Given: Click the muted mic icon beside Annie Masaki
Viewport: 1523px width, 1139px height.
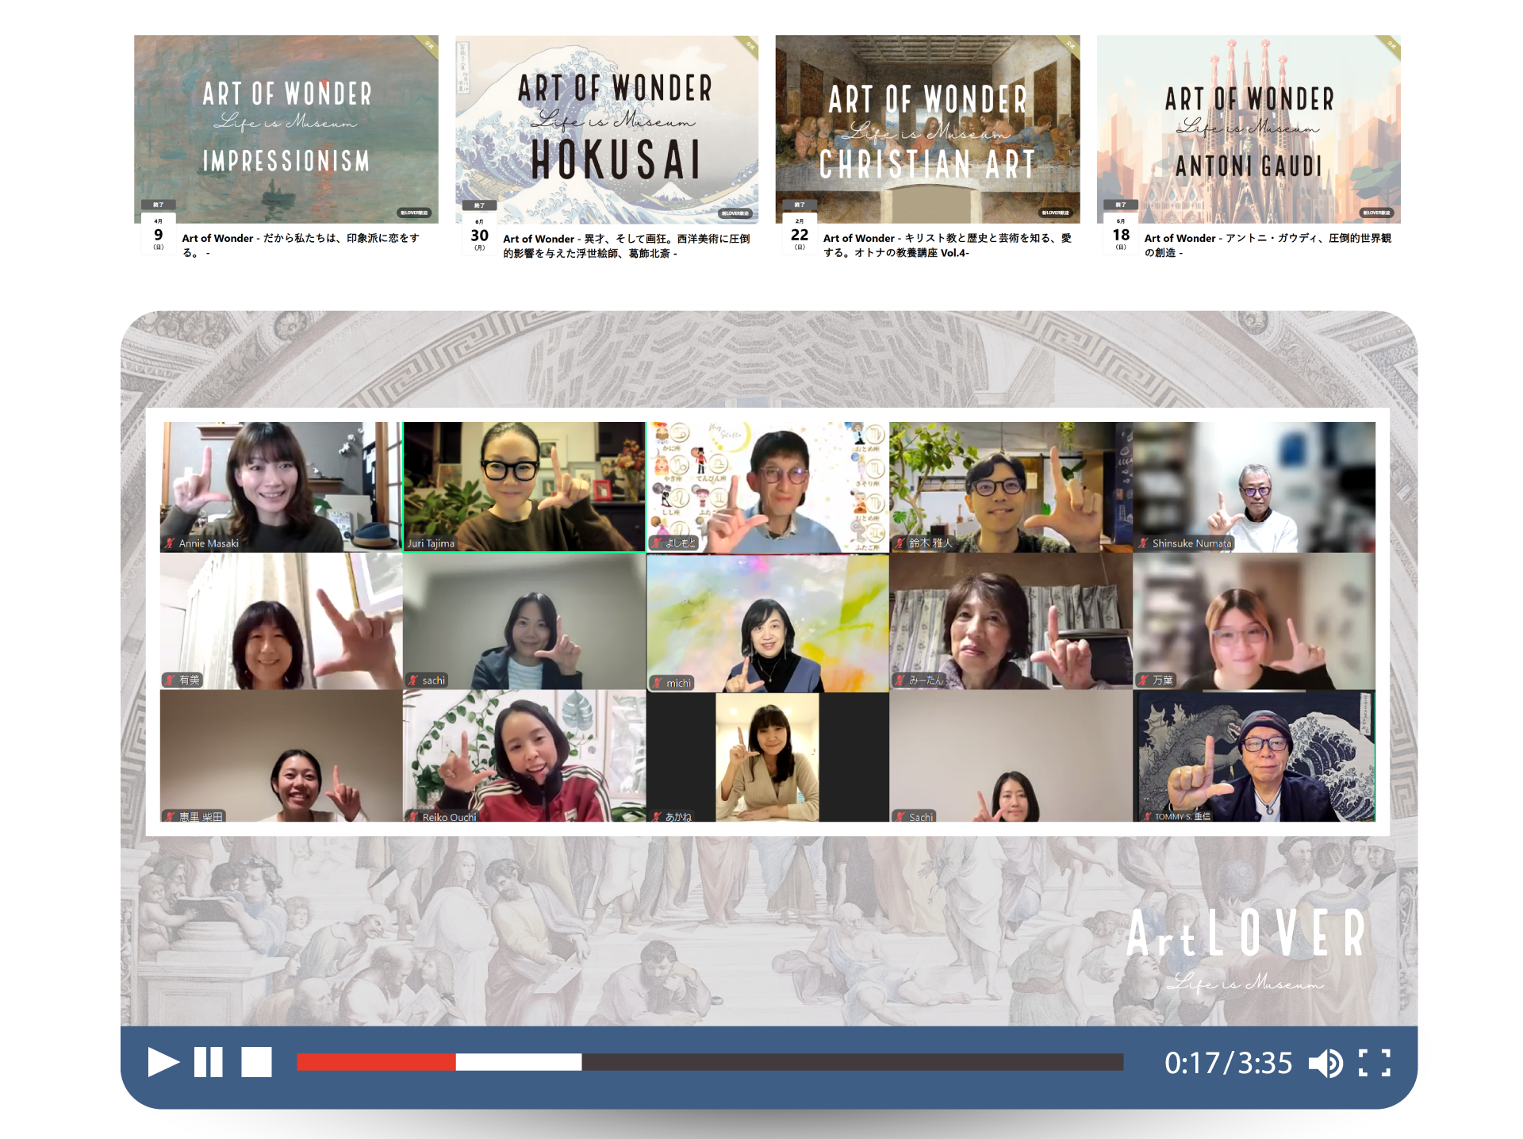Looking at the screenshot, I should 170,543.
